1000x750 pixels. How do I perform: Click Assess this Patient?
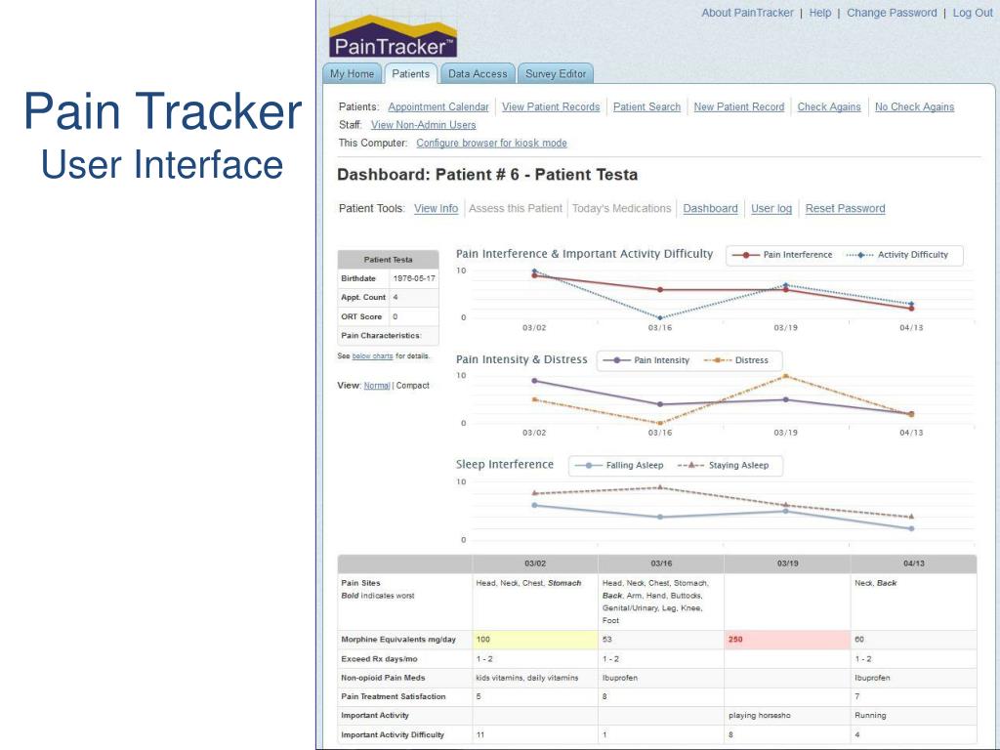(x=516, y=209)
